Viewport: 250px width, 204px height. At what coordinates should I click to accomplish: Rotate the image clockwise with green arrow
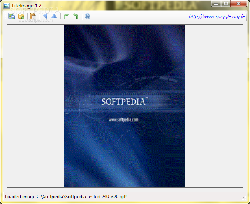click(x=66, y=16)
